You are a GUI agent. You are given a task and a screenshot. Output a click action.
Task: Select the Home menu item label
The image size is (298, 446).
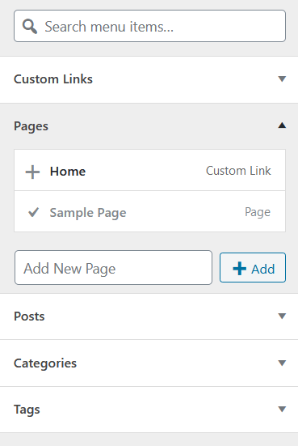68,172
